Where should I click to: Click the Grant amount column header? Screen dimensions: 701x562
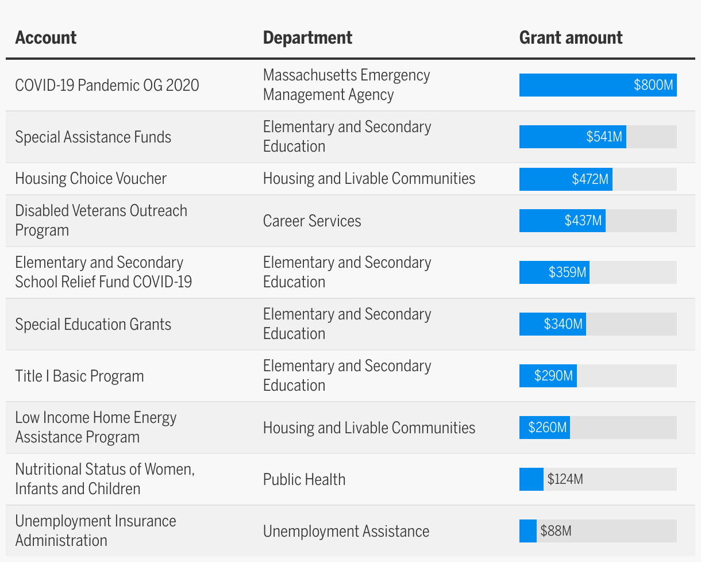571,38
